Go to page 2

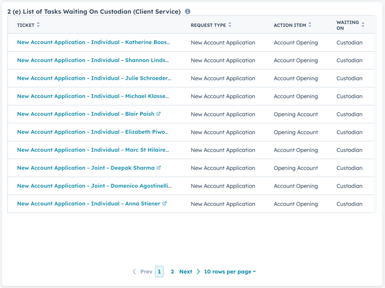(172, 271)
